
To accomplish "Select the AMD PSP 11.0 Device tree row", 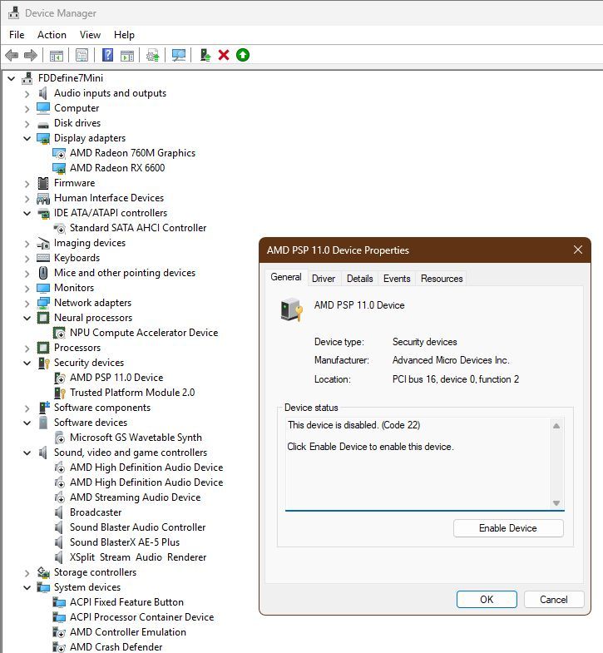I will (x=116, y=378).
